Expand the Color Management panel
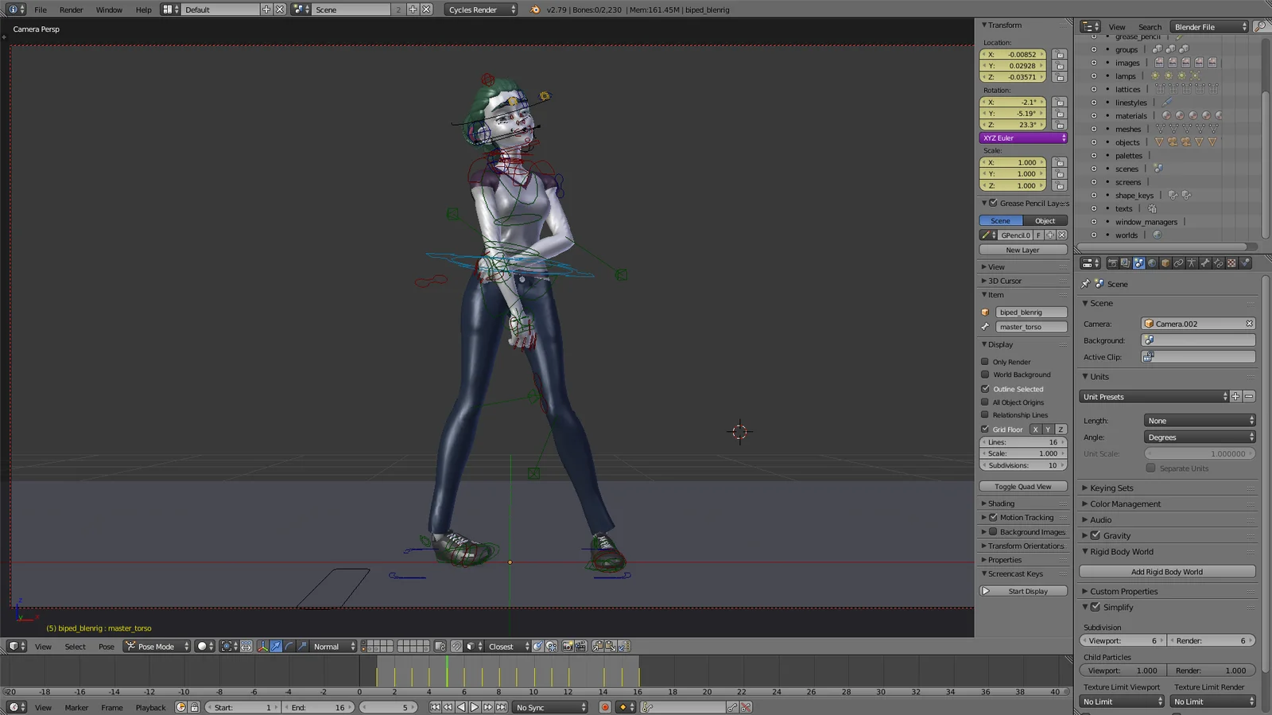 tap(1125, 504)
